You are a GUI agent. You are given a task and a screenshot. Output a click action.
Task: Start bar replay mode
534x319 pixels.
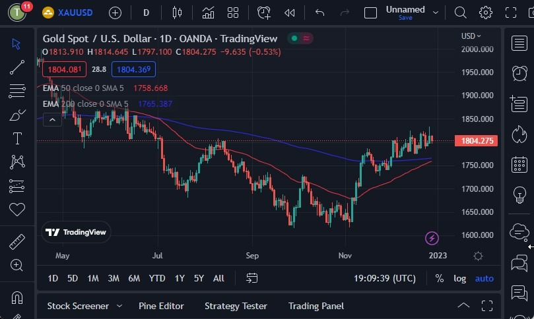290,13
